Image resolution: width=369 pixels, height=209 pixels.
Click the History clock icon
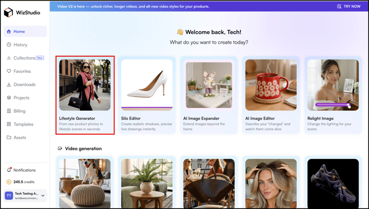pyautogui.click(x=9, y=45)
